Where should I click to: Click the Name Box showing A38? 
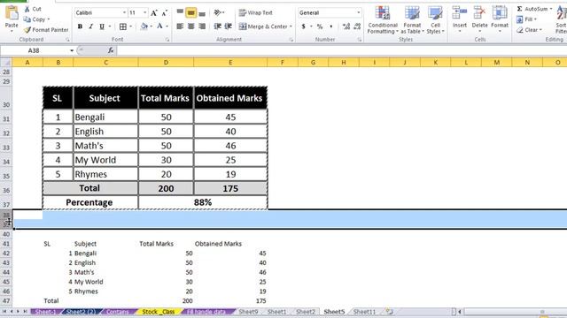click(x=34, y=50)
